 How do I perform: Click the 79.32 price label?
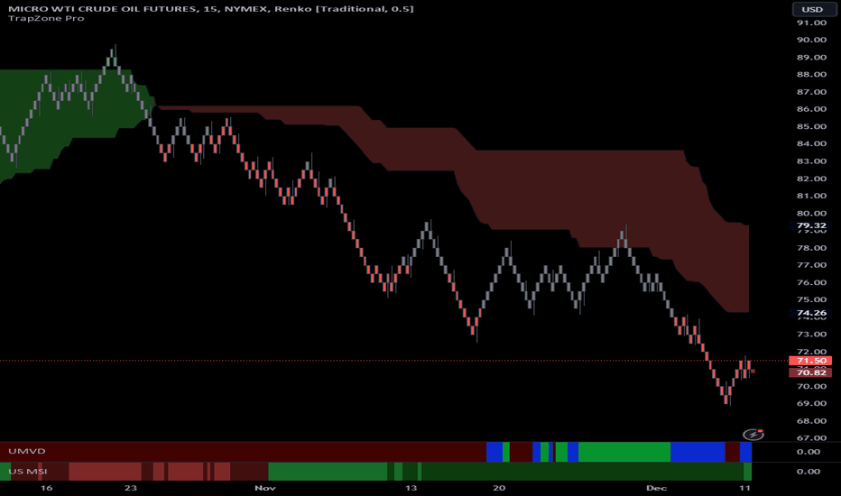coord(811,225)
